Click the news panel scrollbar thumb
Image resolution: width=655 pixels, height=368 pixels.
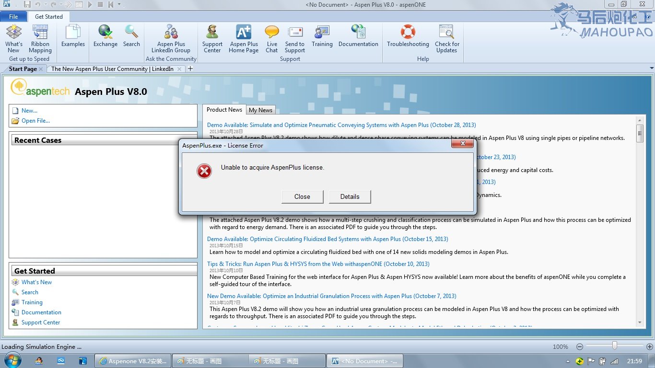640,133
